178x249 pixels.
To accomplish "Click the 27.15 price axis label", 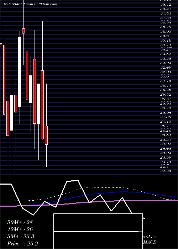I will click(x=166, y=122).
